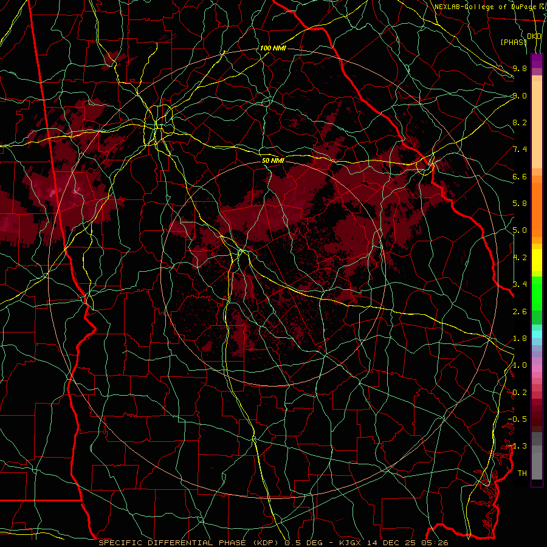Click the "[PHAS]" legend unit label

tap(514, 42)
